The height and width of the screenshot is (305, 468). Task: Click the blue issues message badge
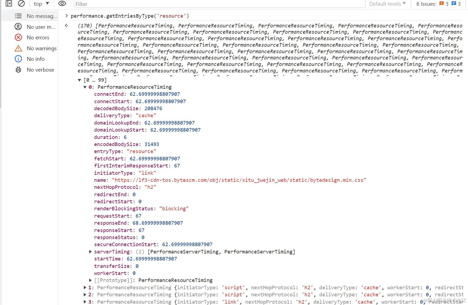coord(456,4)
